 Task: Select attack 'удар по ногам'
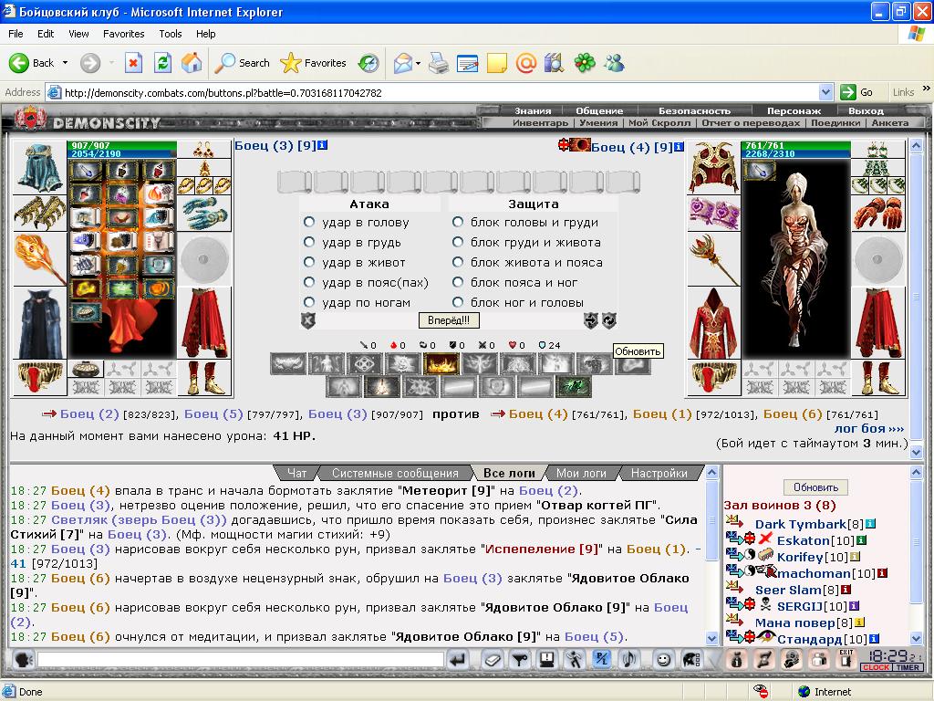click(x=309, y=302)
